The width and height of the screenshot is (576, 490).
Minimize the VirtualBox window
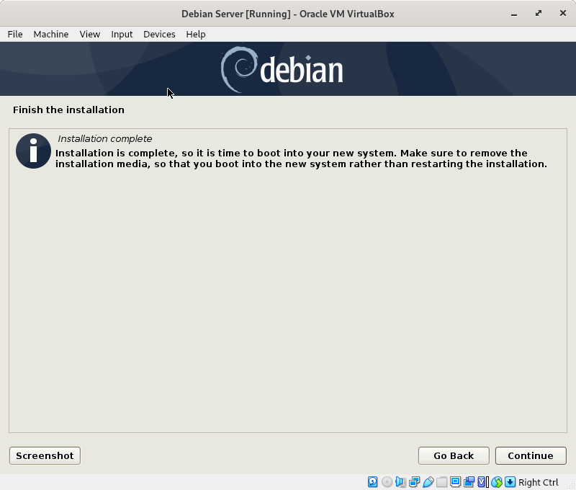[514, 14]
